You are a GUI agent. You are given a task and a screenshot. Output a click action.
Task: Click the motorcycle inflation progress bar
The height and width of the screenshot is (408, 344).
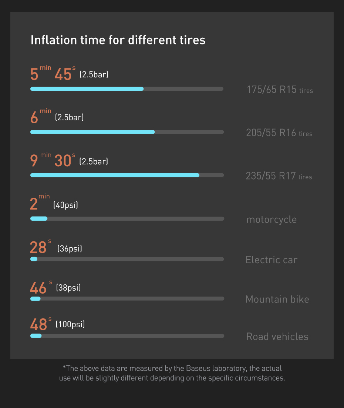tap(127, 219)
